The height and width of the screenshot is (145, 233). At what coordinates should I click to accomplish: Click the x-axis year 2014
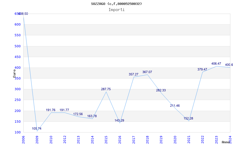(92, 139)
